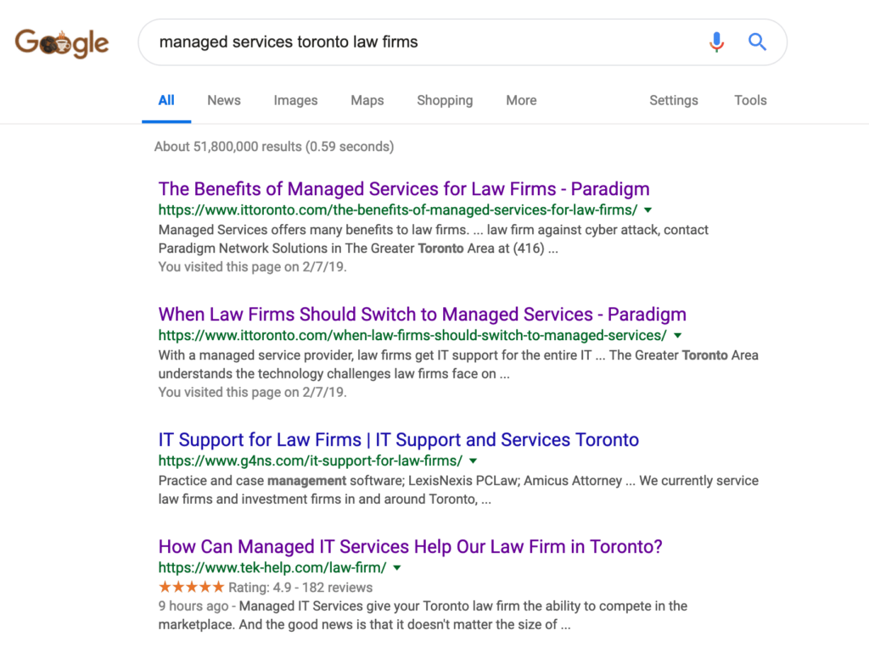Click the microphone icon for voice search

tap(717, 42)
